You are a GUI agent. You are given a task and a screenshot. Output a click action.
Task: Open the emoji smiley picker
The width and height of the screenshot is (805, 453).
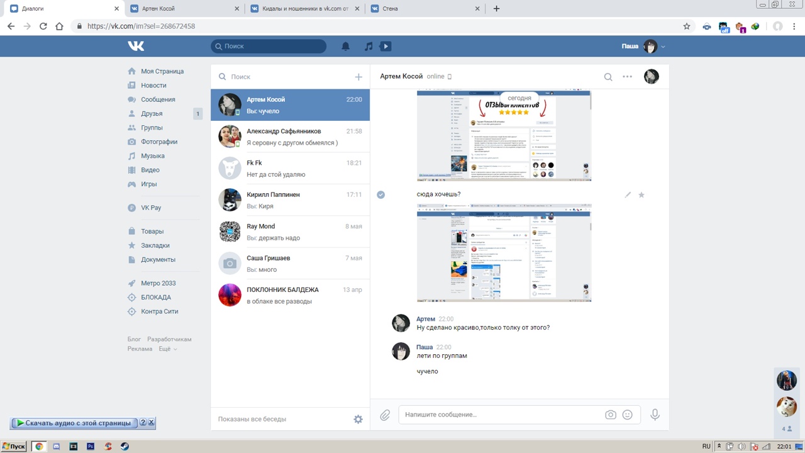(627, 415)
